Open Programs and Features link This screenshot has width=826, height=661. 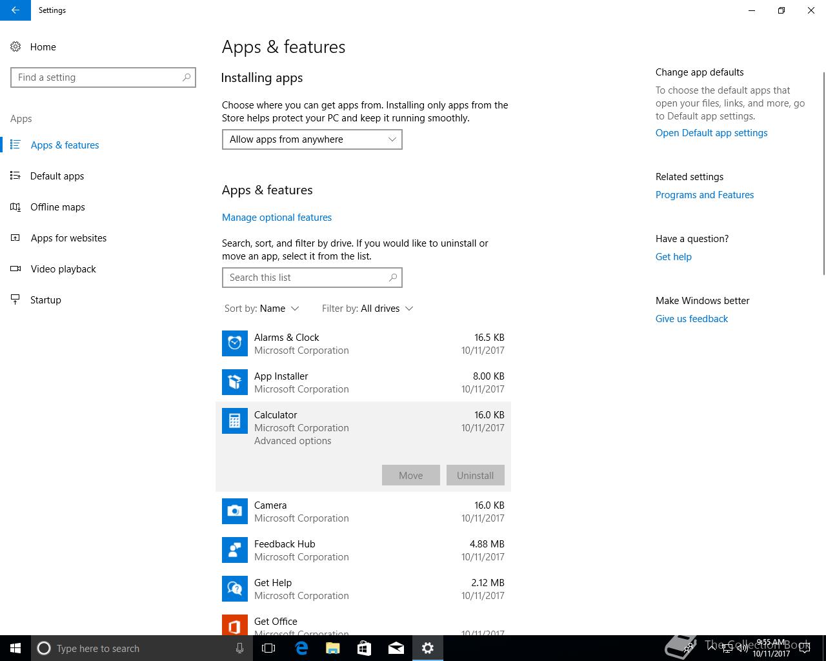[x=705, y=195]
